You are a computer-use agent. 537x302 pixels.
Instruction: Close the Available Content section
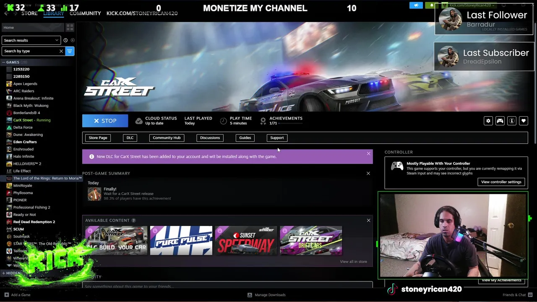coord(368,220)
